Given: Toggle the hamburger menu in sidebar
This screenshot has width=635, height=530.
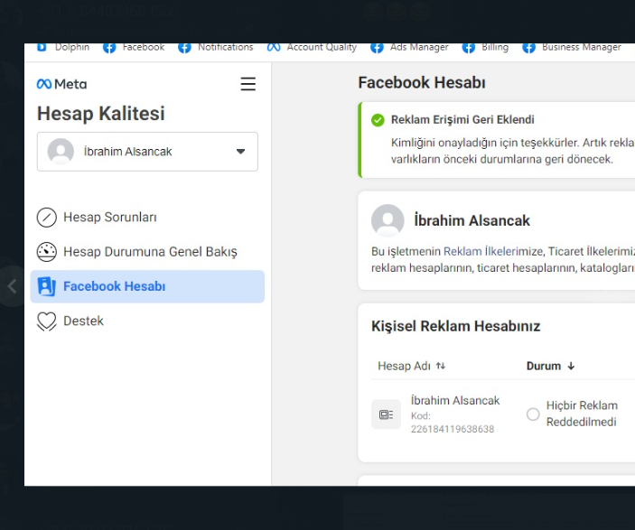Looking at the screenshot, I should point(247,84).
